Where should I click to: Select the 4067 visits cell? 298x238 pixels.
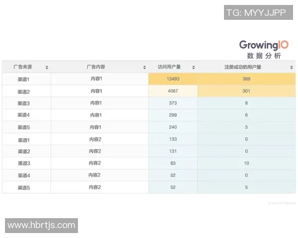(x=173, y=91)
